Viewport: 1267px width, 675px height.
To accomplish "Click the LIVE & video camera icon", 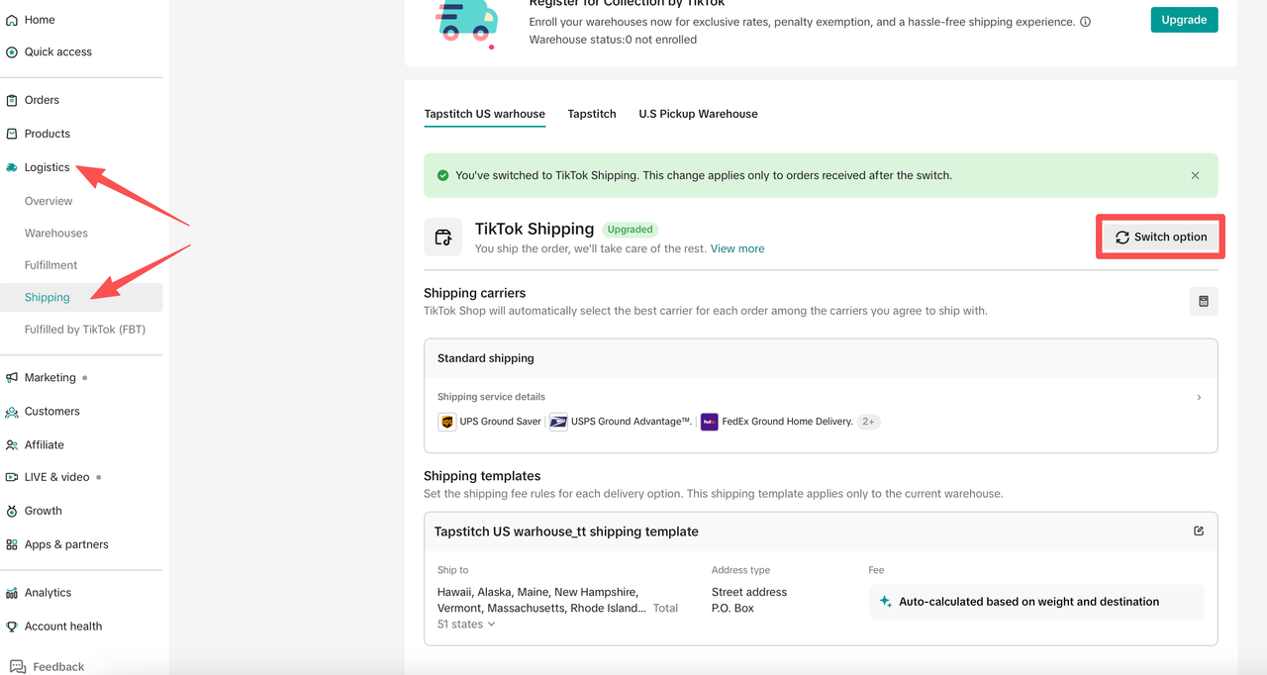I will pyautogui.click(x=12, y=477).
